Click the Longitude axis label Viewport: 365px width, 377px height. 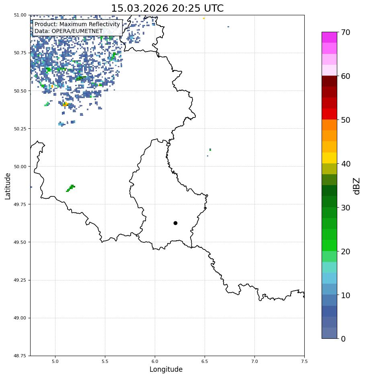[x=166, y=369]
